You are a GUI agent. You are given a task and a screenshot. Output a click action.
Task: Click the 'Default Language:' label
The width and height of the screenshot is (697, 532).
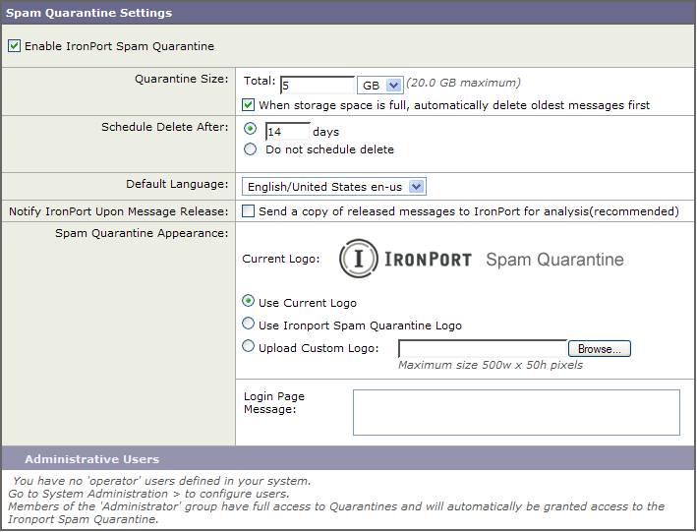click(x=177, y=184)
